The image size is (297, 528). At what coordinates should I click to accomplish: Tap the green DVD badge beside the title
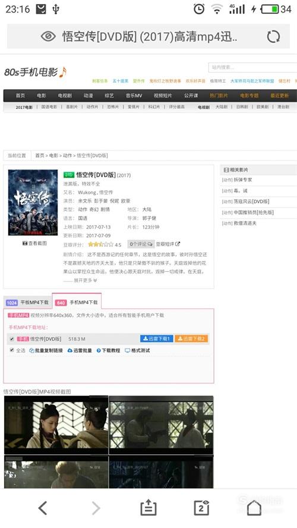coord(69,175)
